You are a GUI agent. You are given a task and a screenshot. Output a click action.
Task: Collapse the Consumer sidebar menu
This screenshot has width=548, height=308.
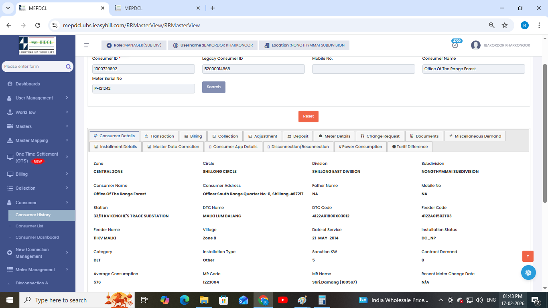37,203
